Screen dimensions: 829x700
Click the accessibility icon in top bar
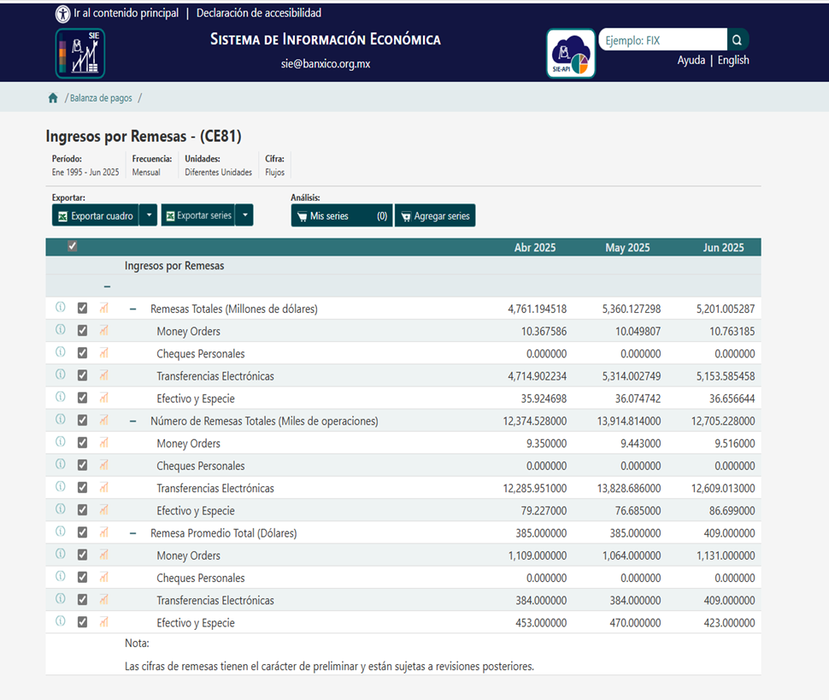tap(63, 14)
